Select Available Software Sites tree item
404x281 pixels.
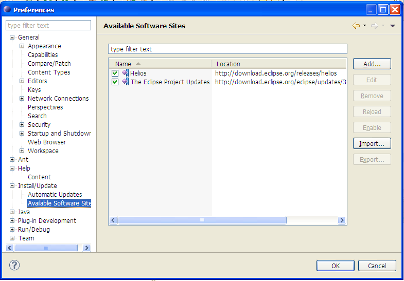[59, 203]
